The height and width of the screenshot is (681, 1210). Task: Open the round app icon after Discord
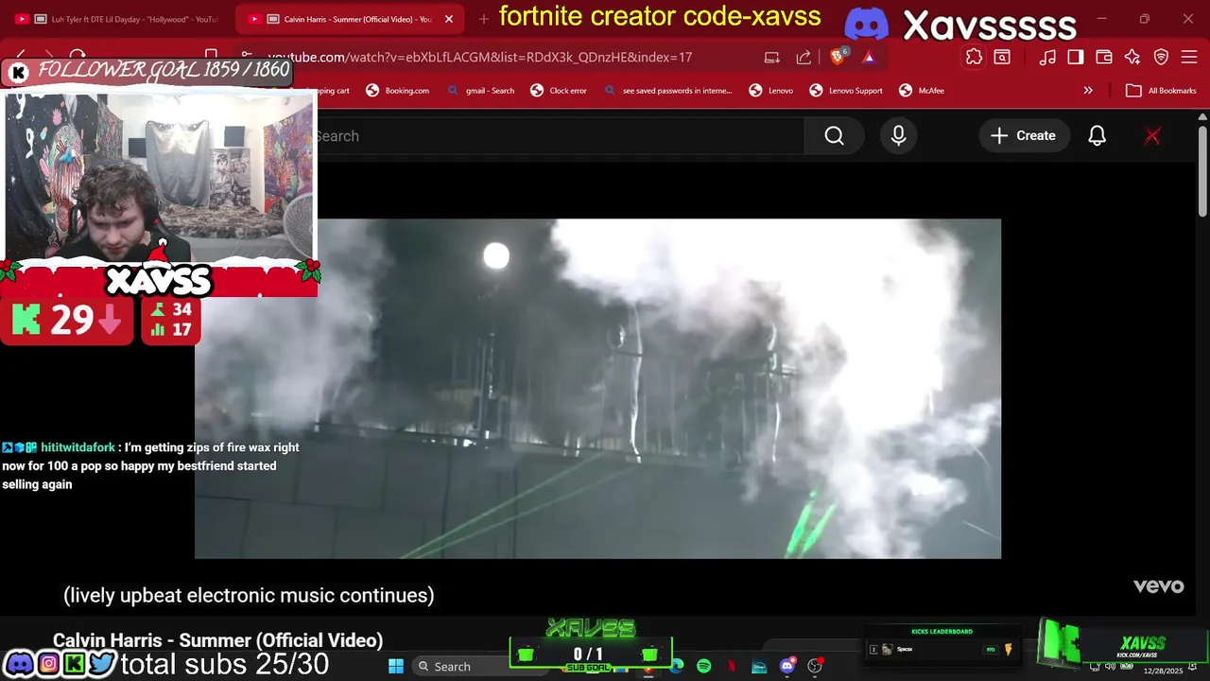(815, 666)
